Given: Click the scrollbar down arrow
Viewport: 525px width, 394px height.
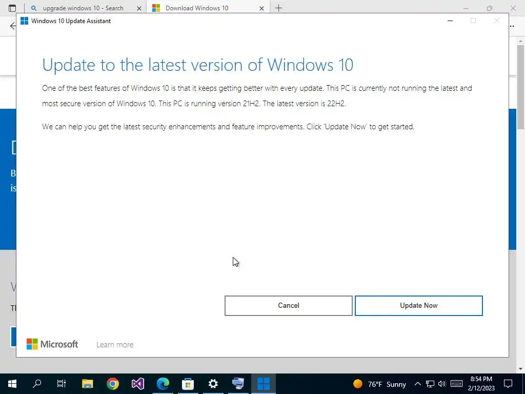Looking at the screenshot, I should pyautogui.click(x=520, y=369).
